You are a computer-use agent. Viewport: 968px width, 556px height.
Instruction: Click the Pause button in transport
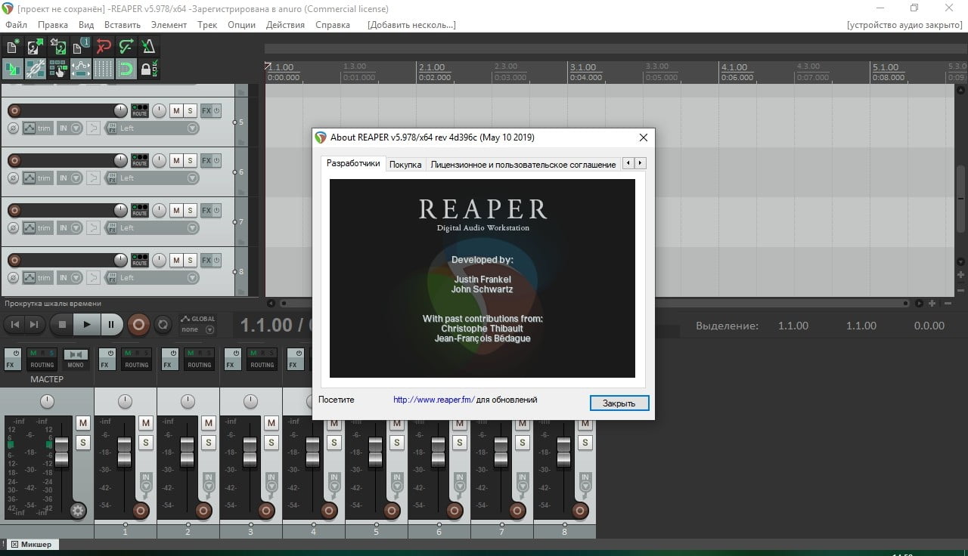tap(111, 325)
